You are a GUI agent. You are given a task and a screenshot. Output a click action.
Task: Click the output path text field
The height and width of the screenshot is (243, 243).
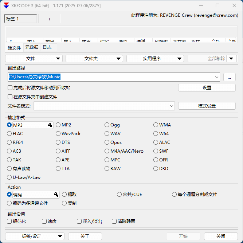point(109,77)
